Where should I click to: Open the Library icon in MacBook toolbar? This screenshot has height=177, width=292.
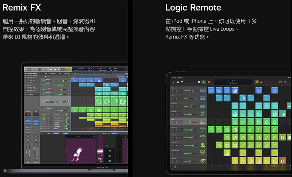pos(27,69)
